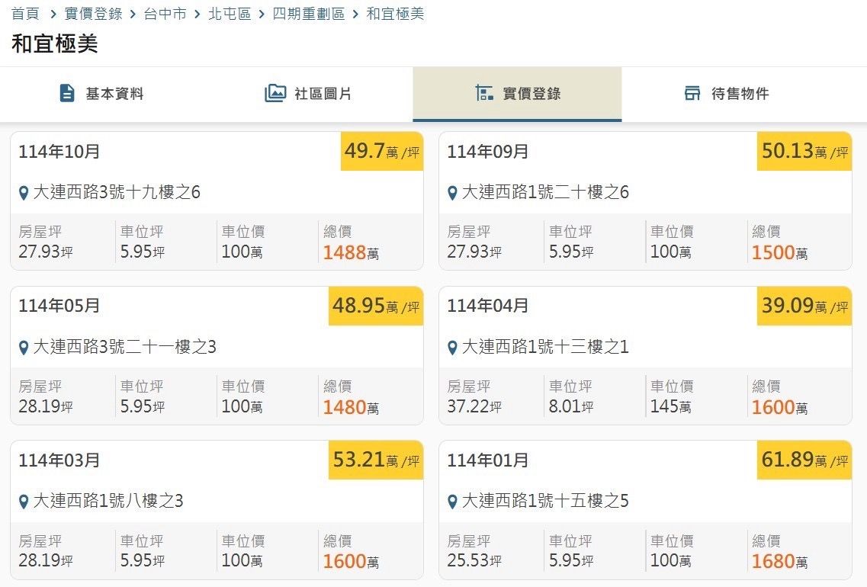Viewport: 867px width, 587px height.
Task: Click the 39.09萬/坪 price badge
Action: [x=804, y=306]
